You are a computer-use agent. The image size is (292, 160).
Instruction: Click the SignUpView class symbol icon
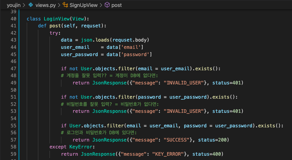coord(65,5)
